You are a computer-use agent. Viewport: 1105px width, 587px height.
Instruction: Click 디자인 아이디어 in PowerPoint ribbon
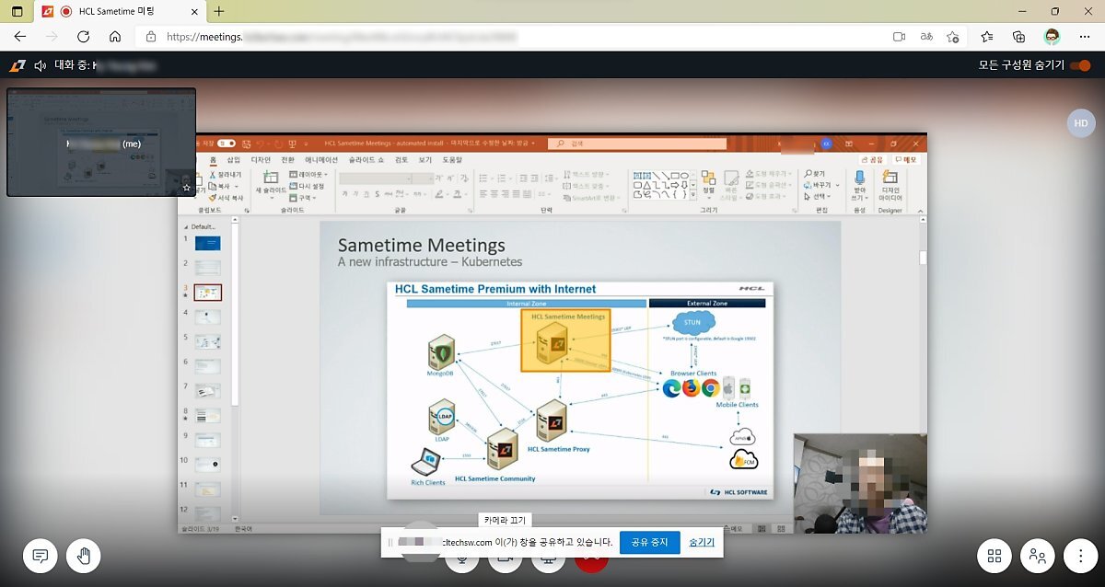[x=890, y=186]
